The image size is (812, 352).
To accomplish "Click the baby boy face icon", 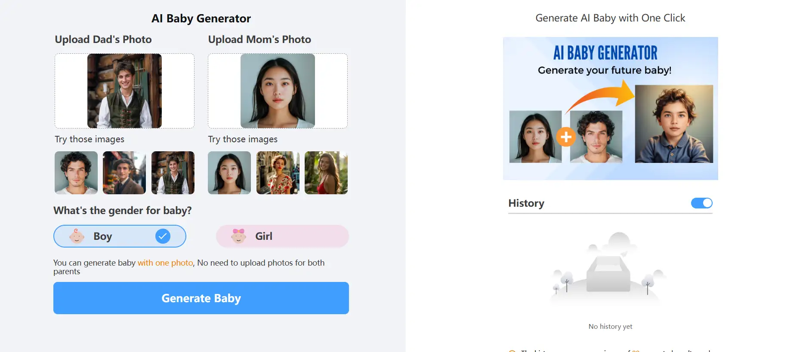I will tap(77, 236).
